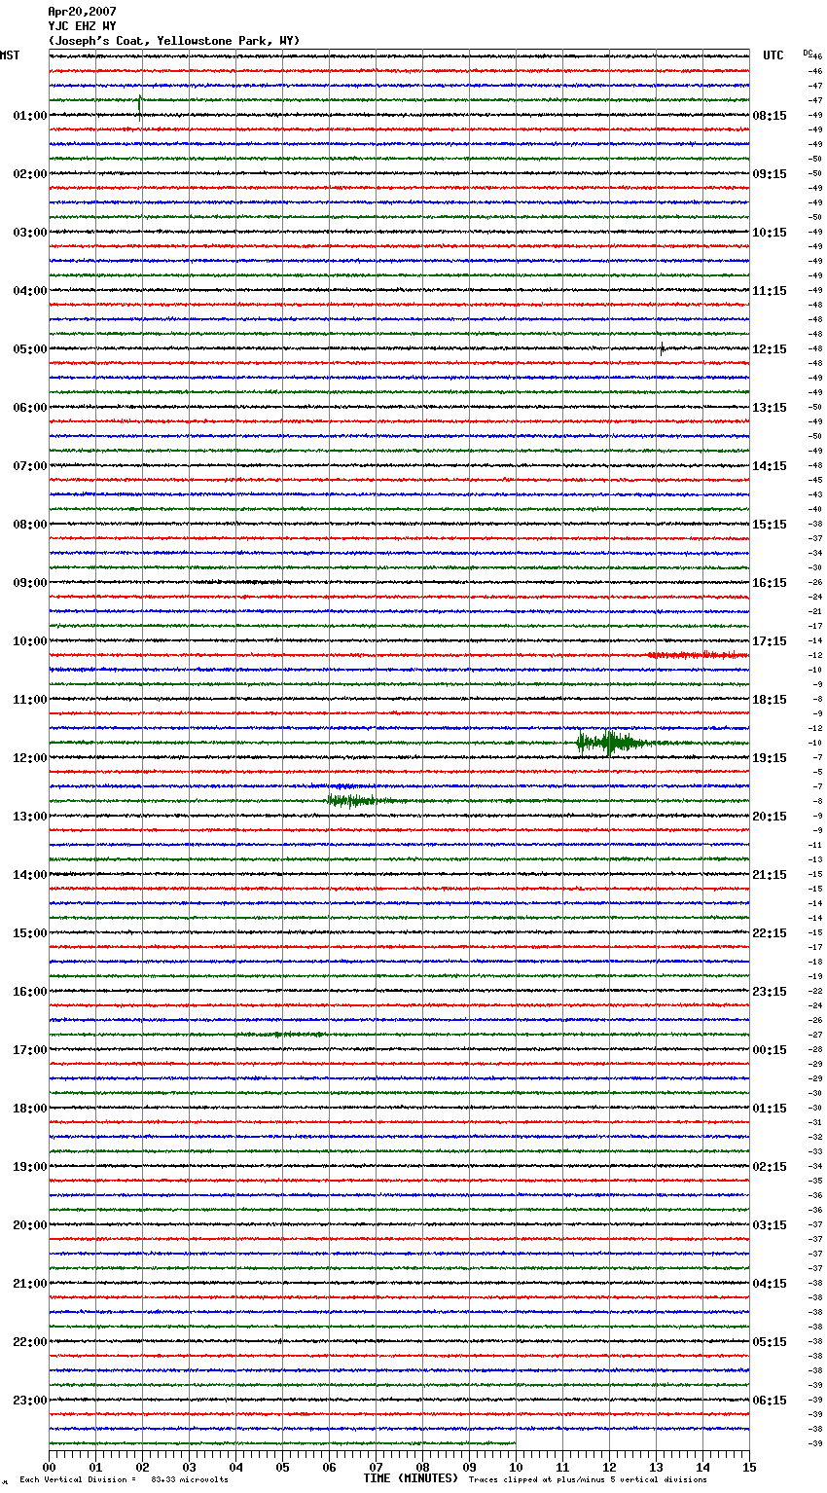Select the '21:00' MST hour label

click(30, 1284)
